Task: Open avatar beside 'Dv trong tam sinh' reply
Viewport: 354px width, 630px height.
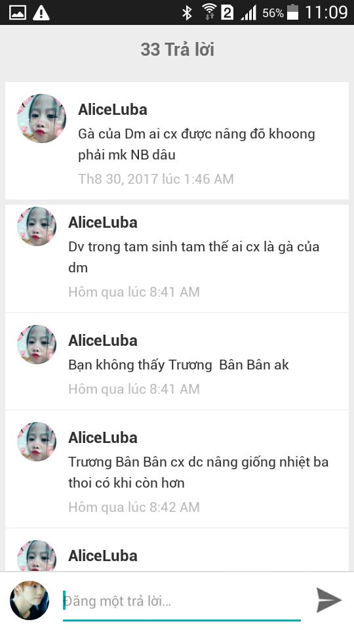Action: pyautogui.click(x=37, y=226)
